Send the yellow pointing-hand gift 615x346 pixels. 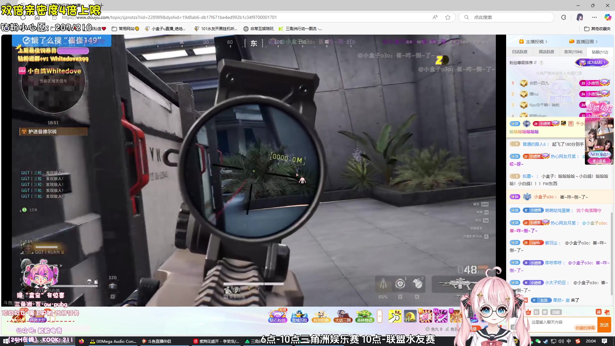click(395, 316)
